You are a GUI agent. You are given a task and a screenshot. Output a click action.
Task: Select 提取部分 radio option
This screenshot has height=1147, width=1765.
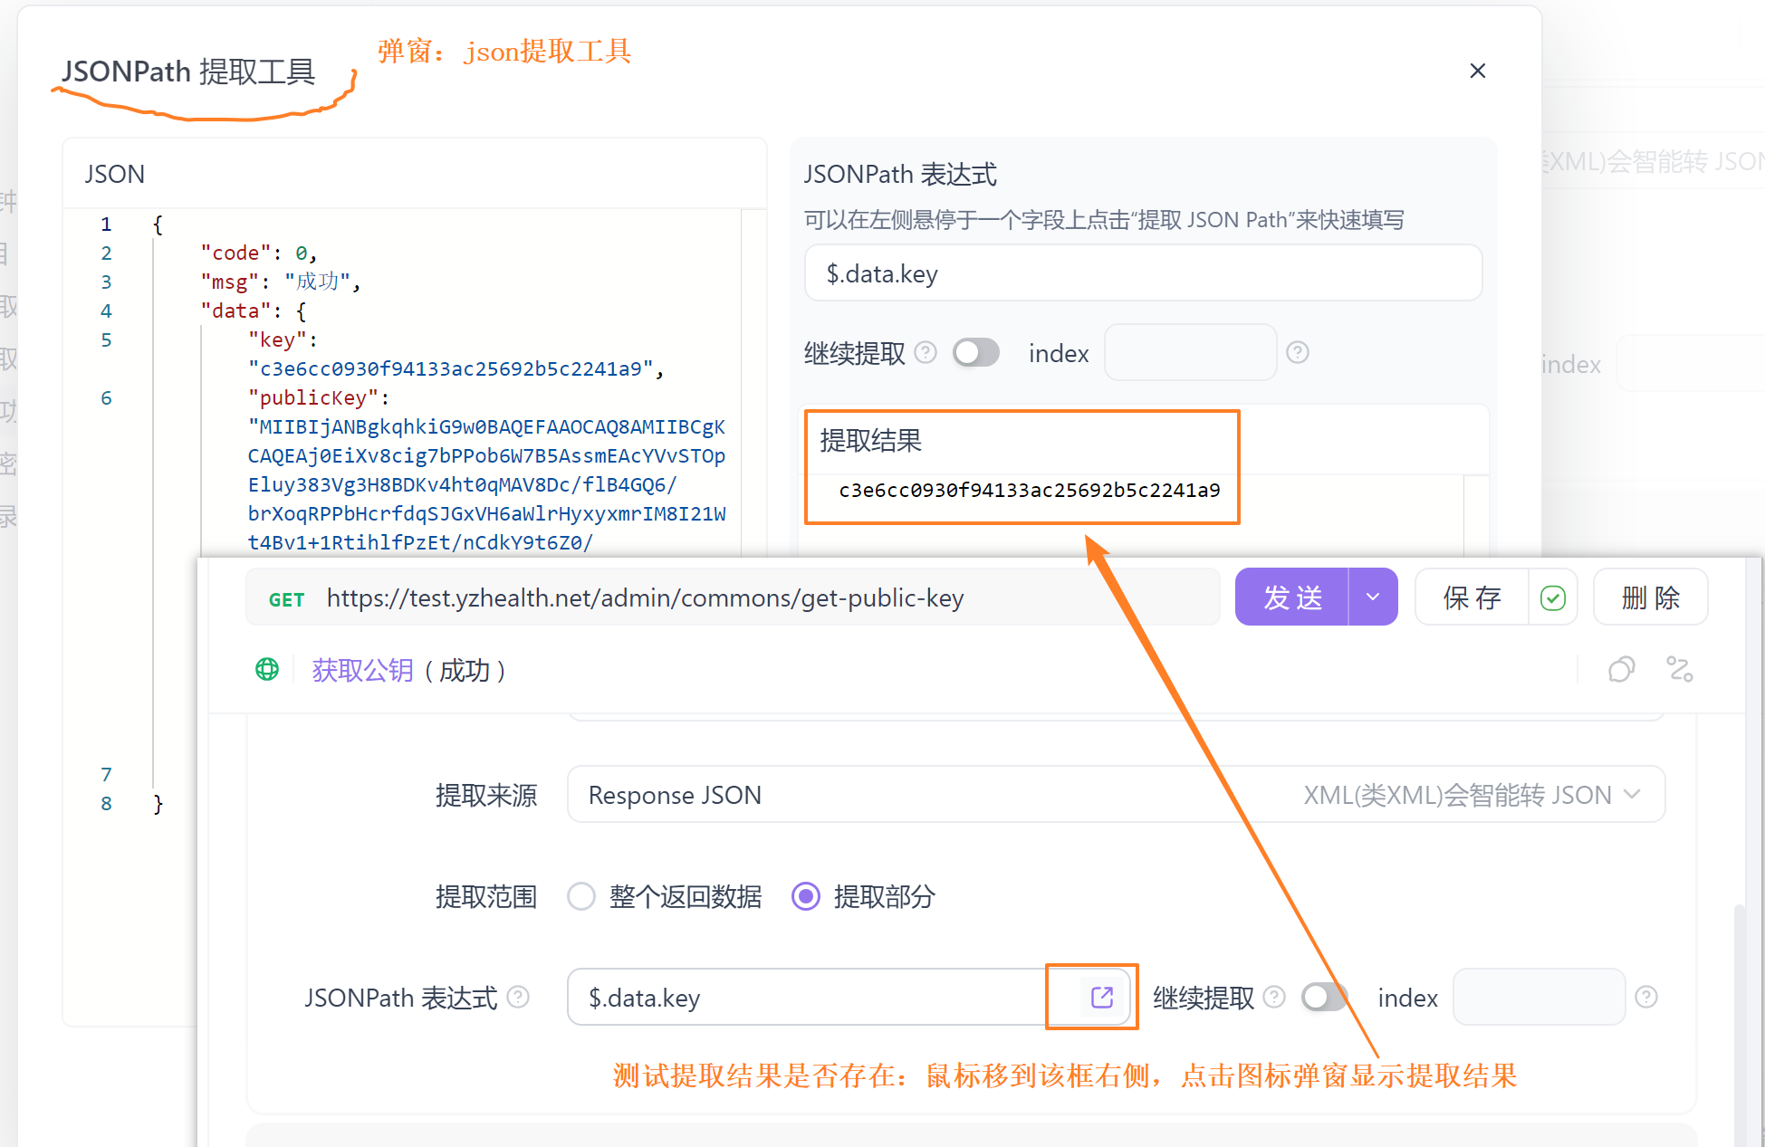tap(806, 896)
